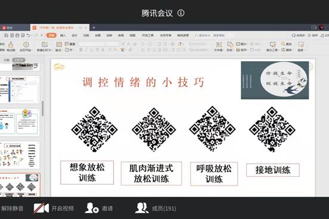Switch to the 动画 ribbon tab
Image resolution: width=329 pixels, height=219 pixels.
[98, 36]
